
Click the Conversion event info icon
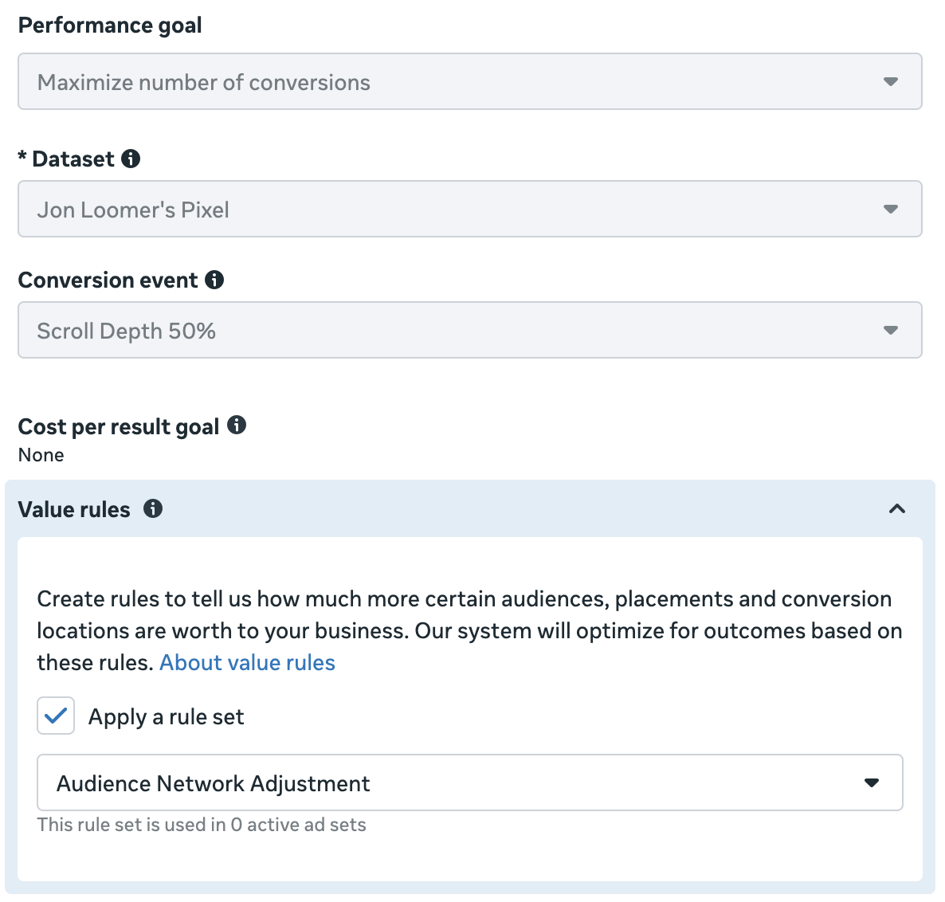click(214, 280)
